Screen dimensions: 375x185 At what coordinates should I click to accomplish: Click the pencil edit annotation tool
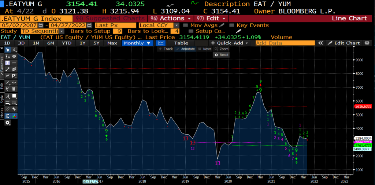point(8,83)
